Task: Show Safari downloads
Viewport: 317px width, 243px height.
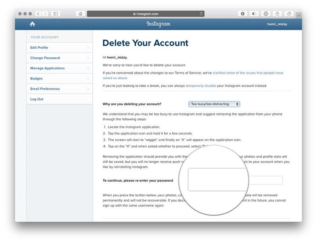Action: point(243,14)
